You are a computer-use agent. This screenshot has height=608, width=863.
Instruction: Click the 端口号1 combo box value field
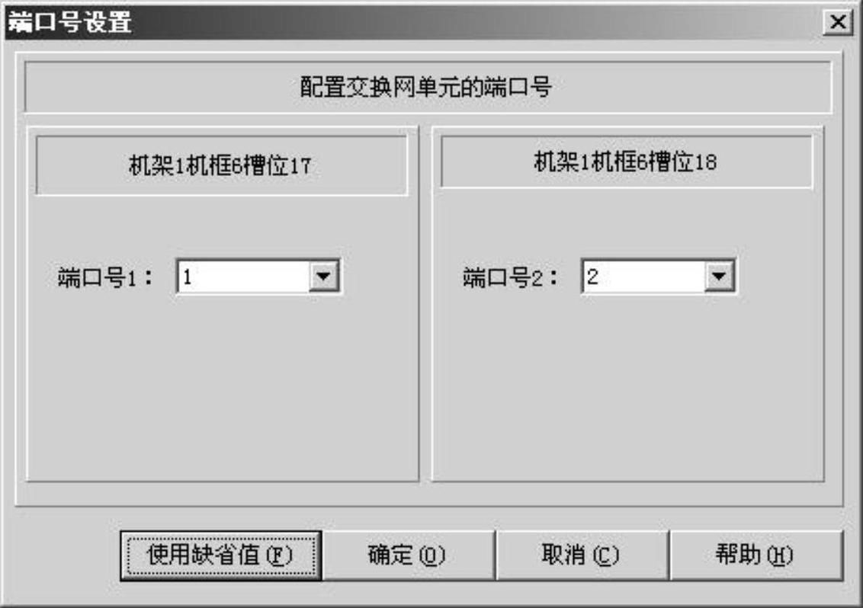click(243, 277)
